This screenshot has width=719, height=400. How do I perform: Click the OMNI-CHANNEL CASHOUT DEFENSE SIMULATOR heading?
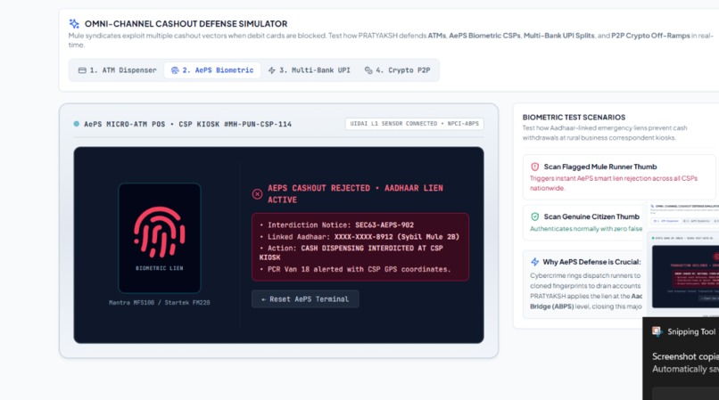tap(186, 24)
